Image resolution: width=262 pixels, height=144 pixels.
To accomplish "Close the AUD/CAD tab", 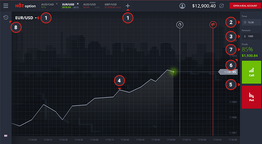I will (57, 4).
